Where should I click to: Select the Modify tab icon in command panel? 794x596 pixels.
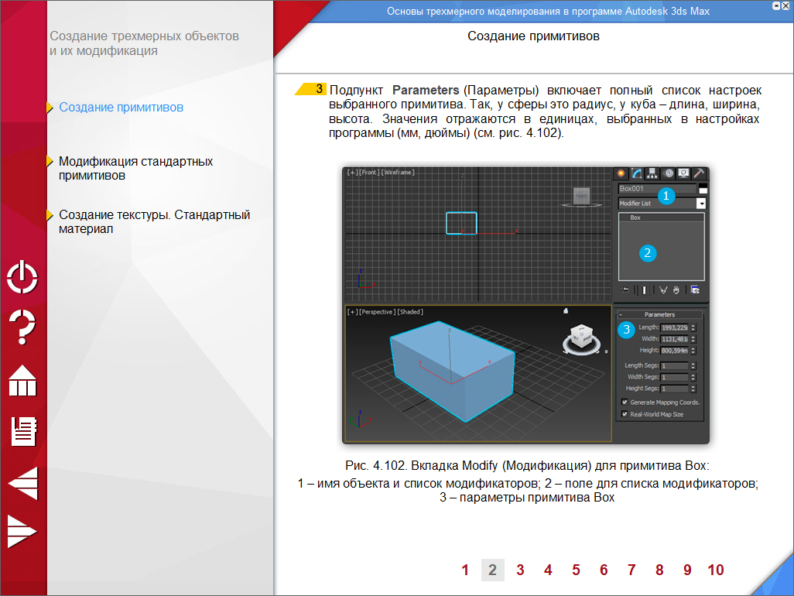(x=637, y=173)
